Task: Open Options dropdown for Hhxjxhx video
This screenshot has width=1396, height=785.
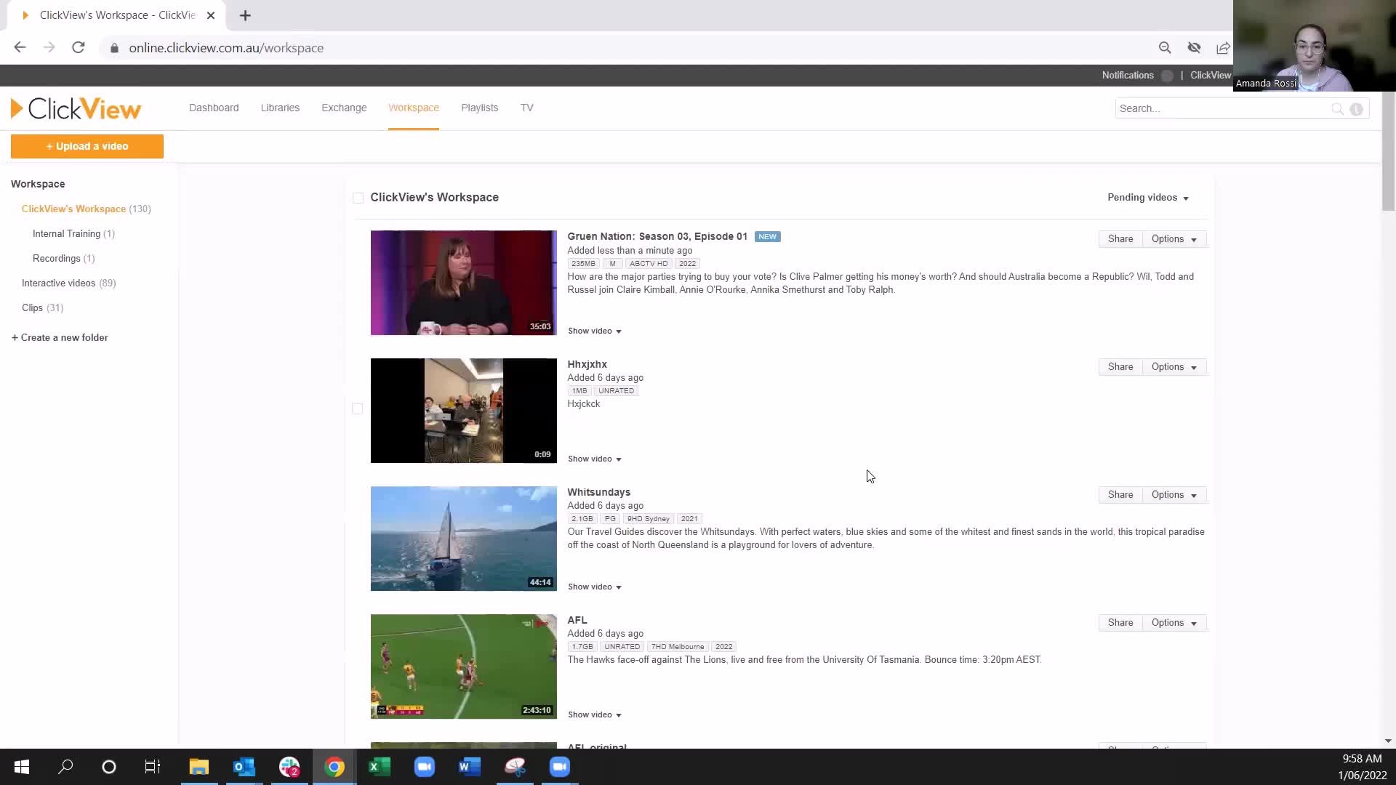Action: point(1174,367)
